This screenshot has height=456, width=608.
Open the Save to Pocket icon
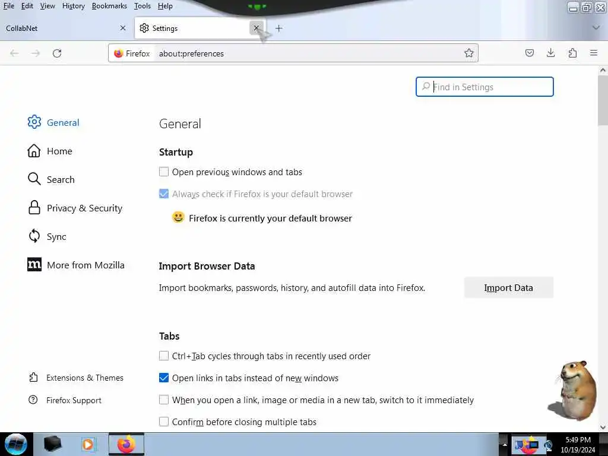529,53
